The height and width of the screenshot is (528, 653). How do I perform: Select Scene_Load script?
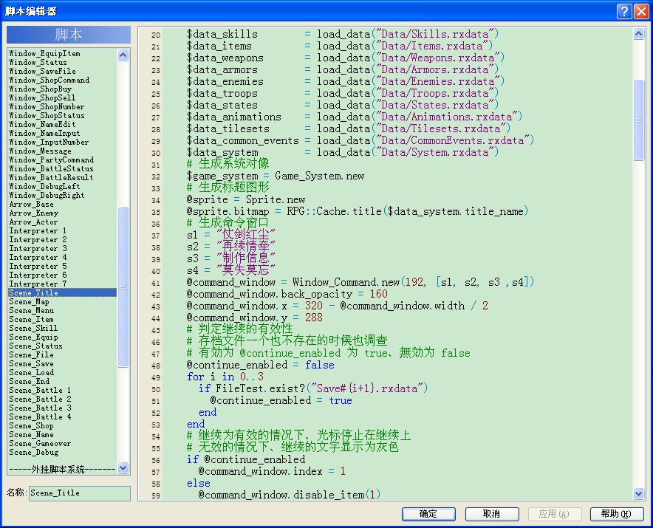point(31,372)
